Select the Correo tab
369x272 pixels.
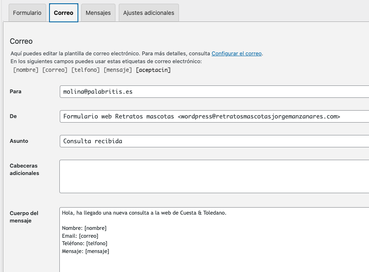(63, 13)
